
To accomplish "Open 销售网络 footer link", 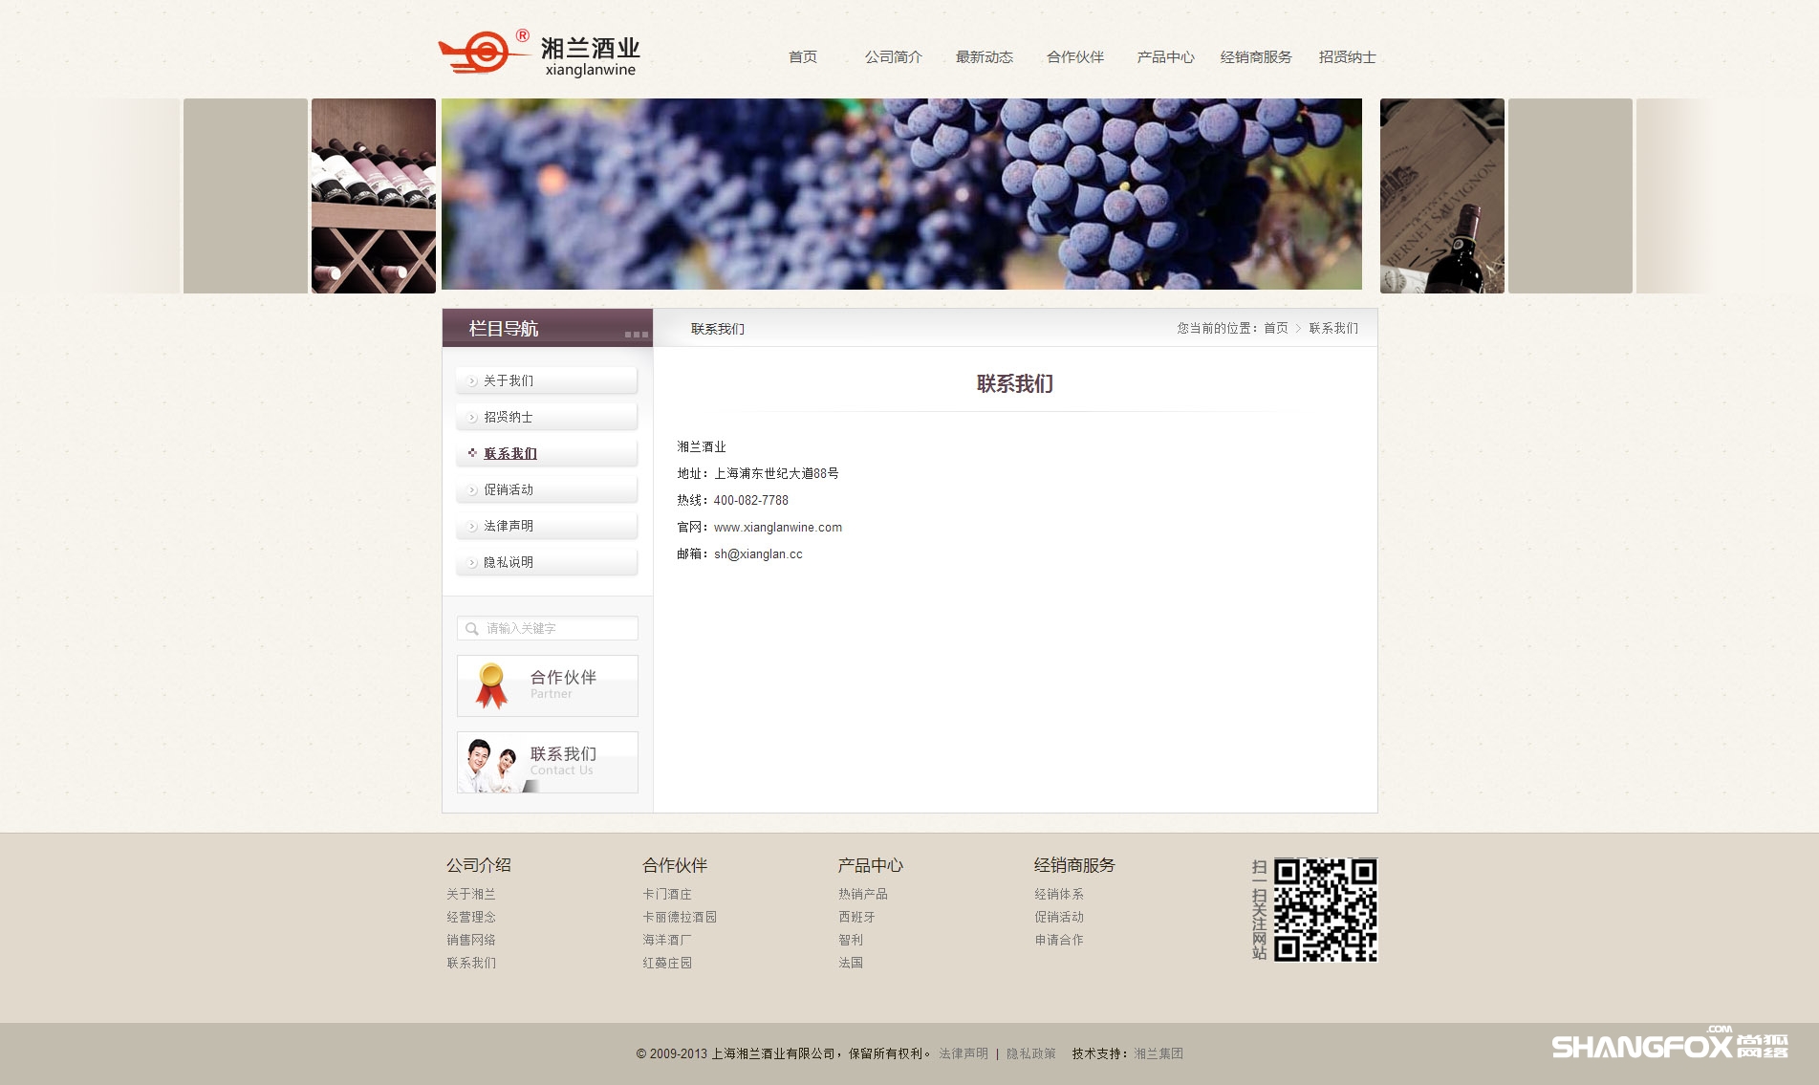I will click(x=471, y=940).
